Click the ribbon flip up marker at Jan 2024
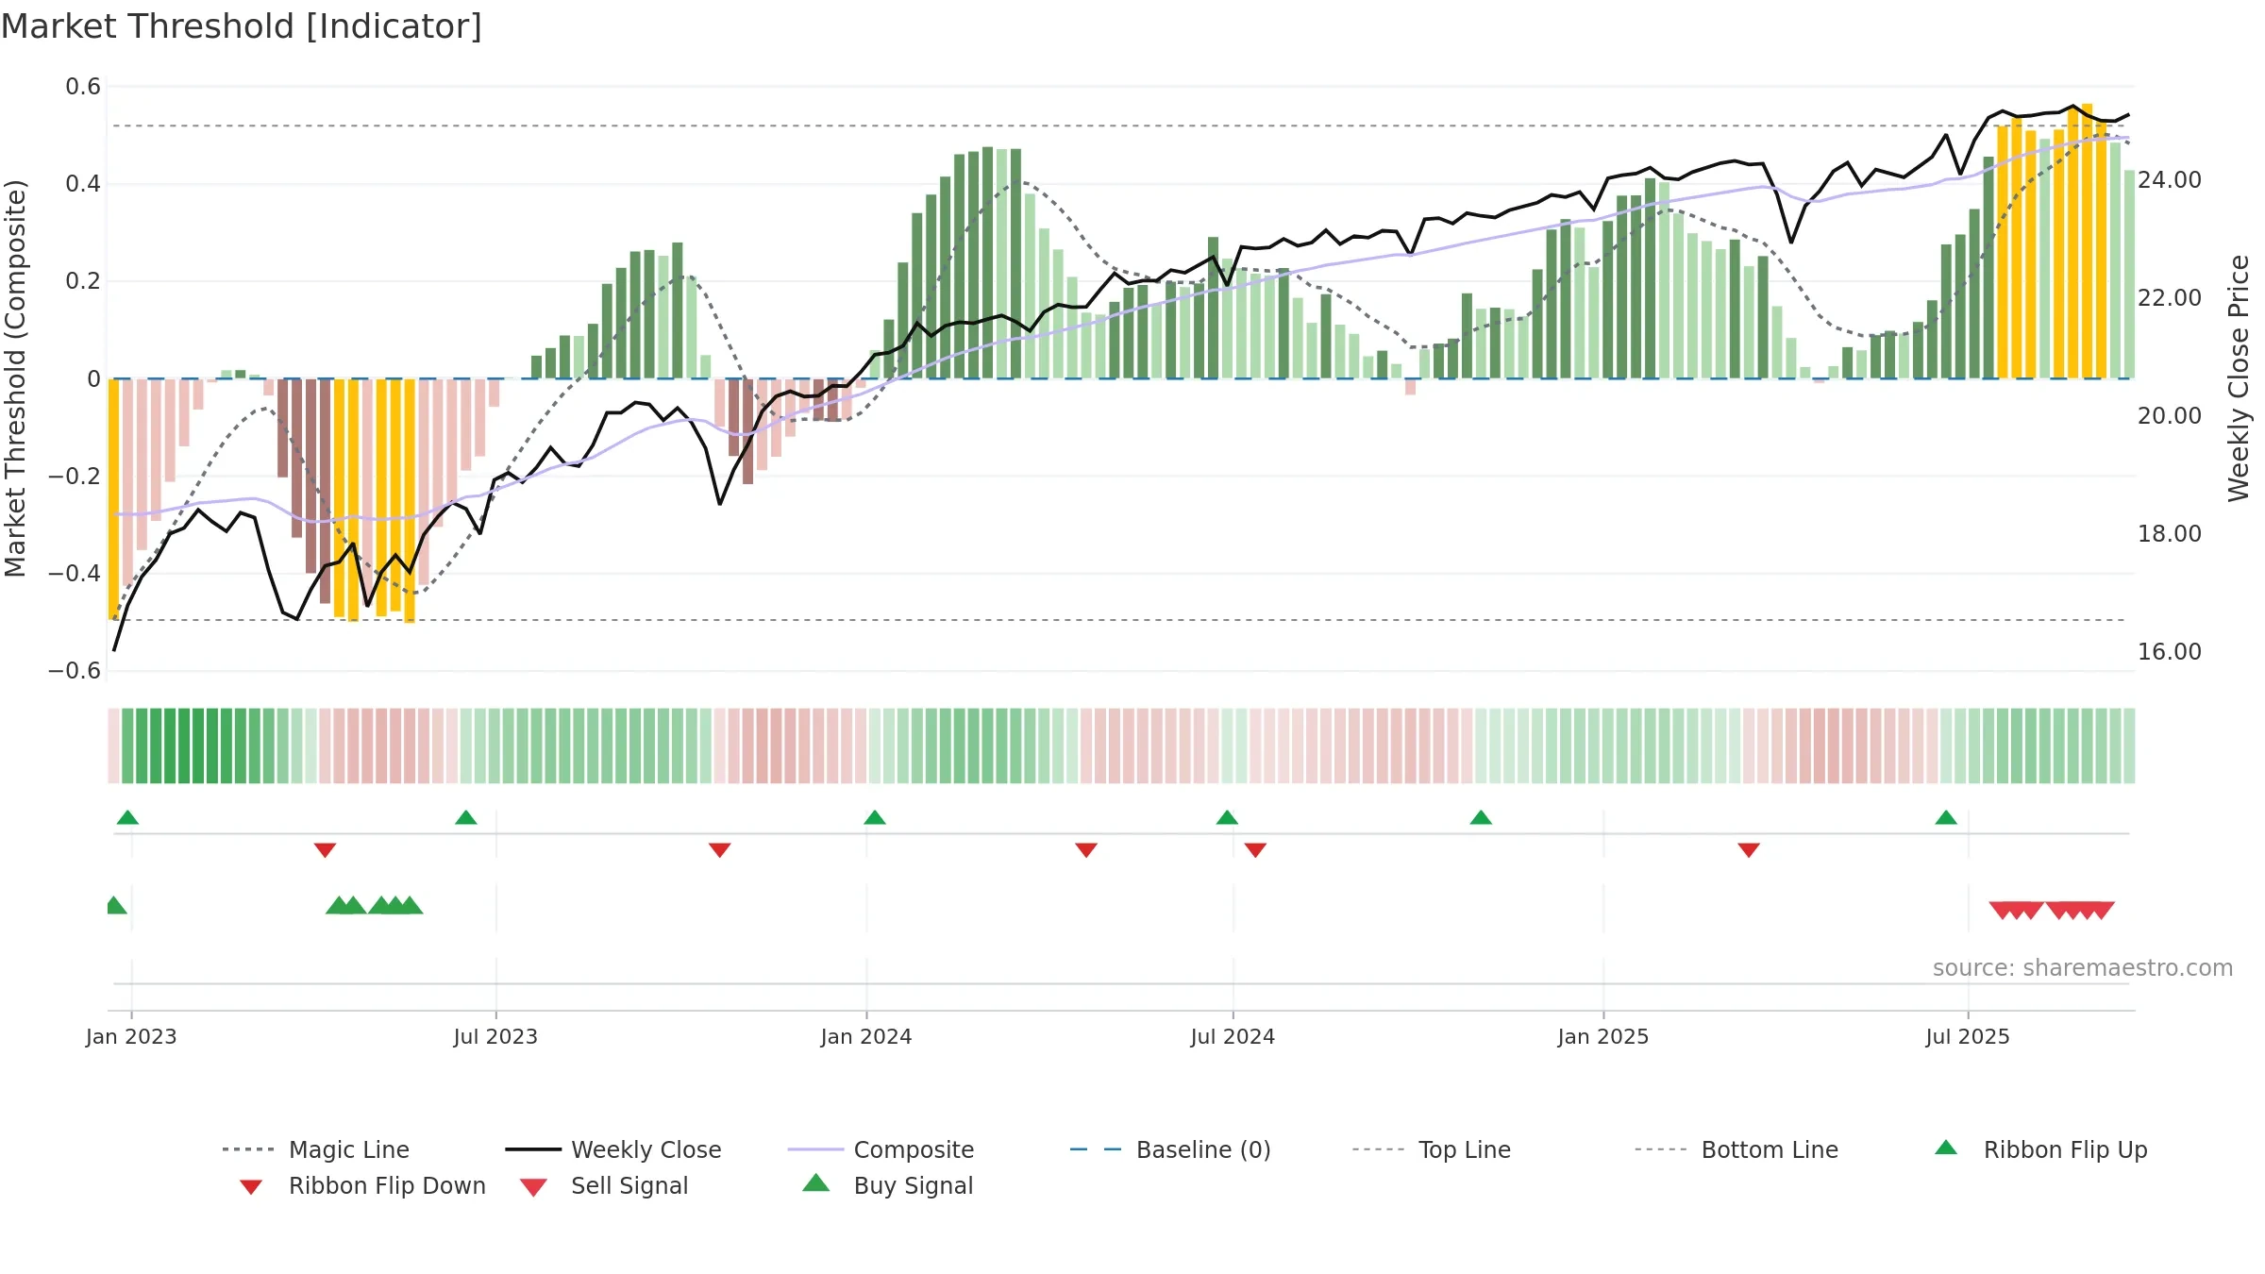The width and height of the screenshot is (2265, 1274). point(875,817)
